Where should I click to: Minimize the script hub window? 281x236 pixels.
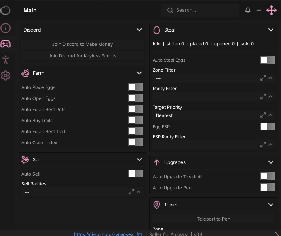pyautogui.click(x=258, y=10)
